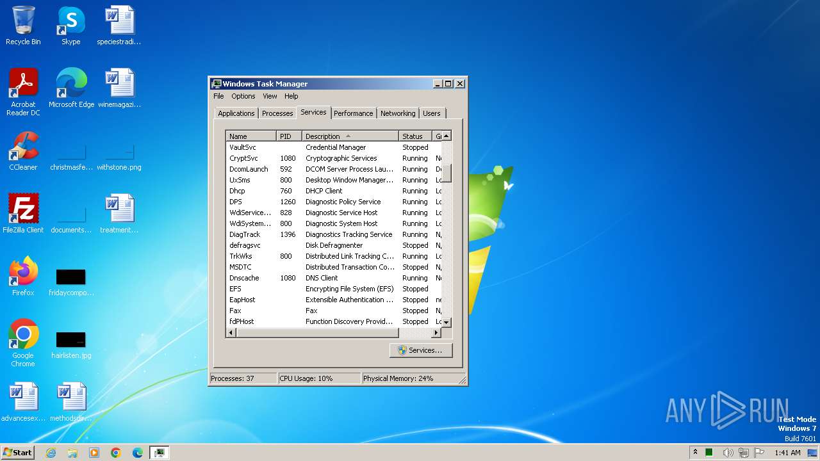The width and height of the screenshot is (820, 461).
Task: Switch to the Performance tab
Action: (353, 113)
